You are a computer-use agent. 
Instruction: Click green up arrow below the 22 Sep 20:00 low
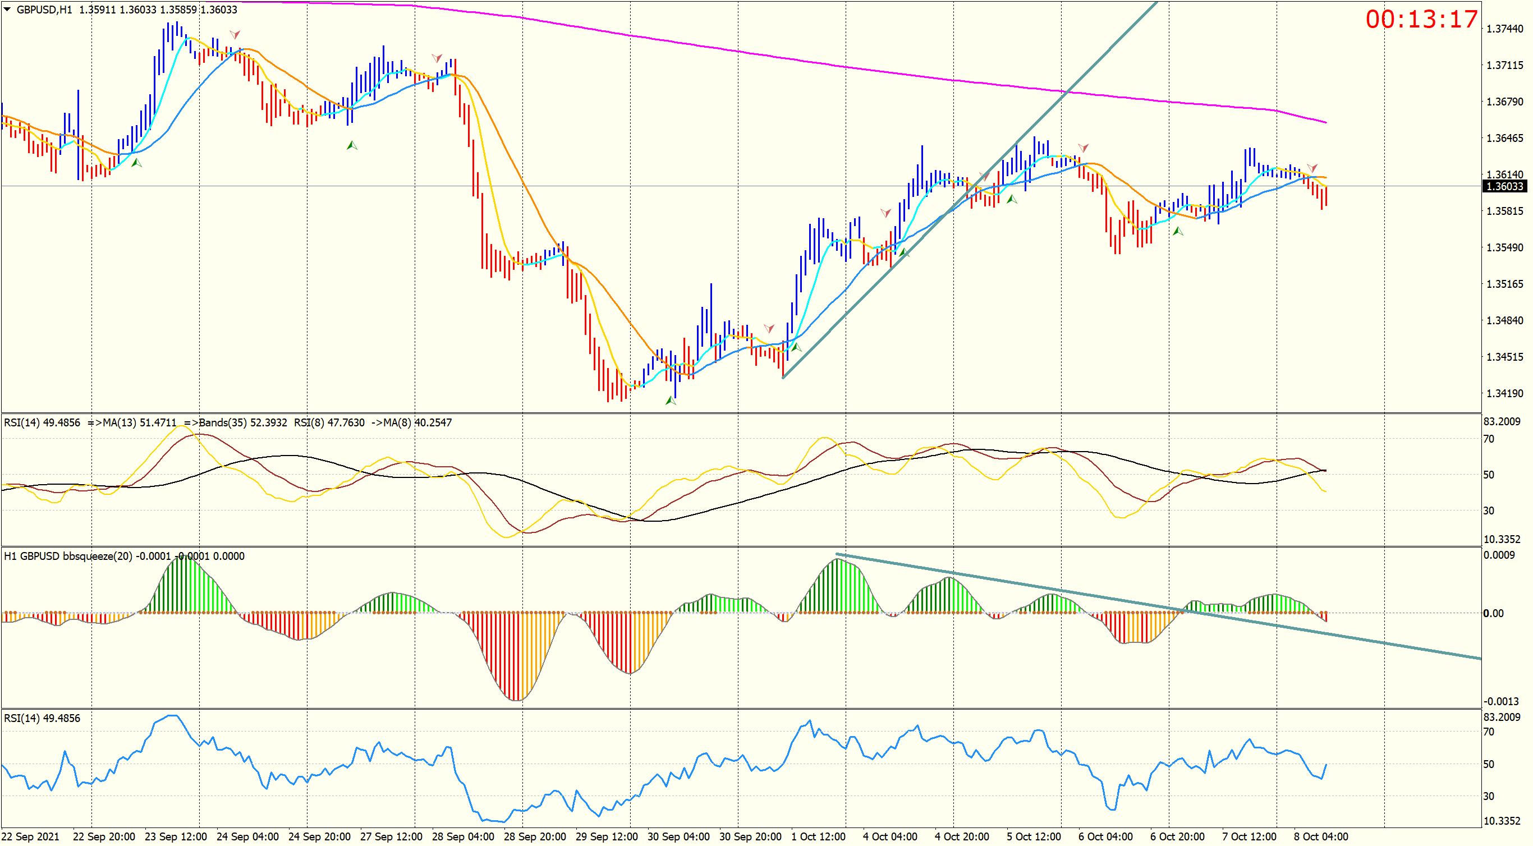(x=136, y=163)
